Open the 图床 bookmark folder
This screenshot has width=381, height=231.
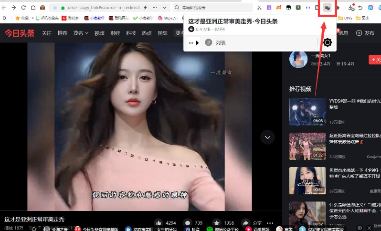362,18
